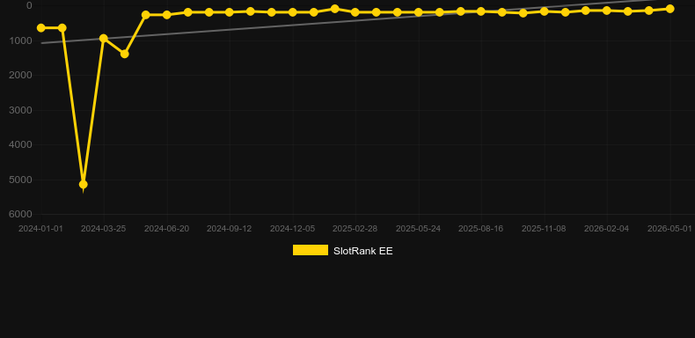695x338 pixels.
Task: Select the data point above the 2024-12-05 label
Action: click(x=293, y=12)
